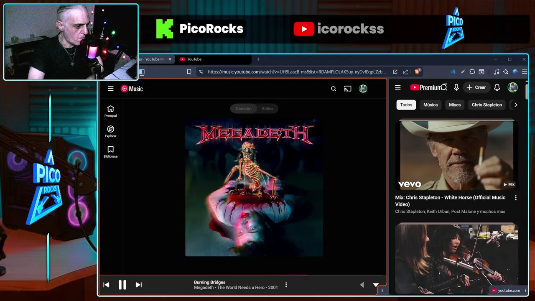
Task: Open Mix: Chris Stapleton - White Horse title
Action: [x=450, y=201]
